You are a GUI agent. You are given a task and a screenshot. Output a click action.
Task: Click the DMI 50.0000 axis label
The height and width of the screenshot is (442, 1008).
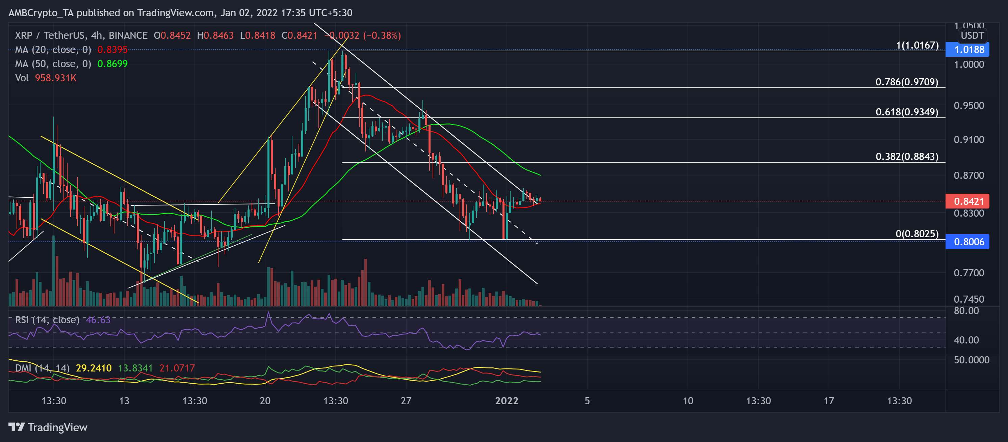tap(971, 360)
